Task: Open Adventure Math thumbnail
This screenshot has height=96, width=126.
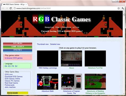Action: [x=48, y=82]
